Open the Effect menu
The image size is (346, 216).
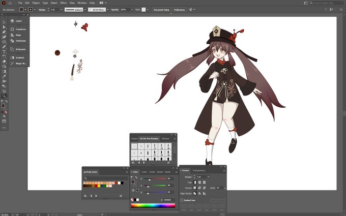click(x=63, y=3)
